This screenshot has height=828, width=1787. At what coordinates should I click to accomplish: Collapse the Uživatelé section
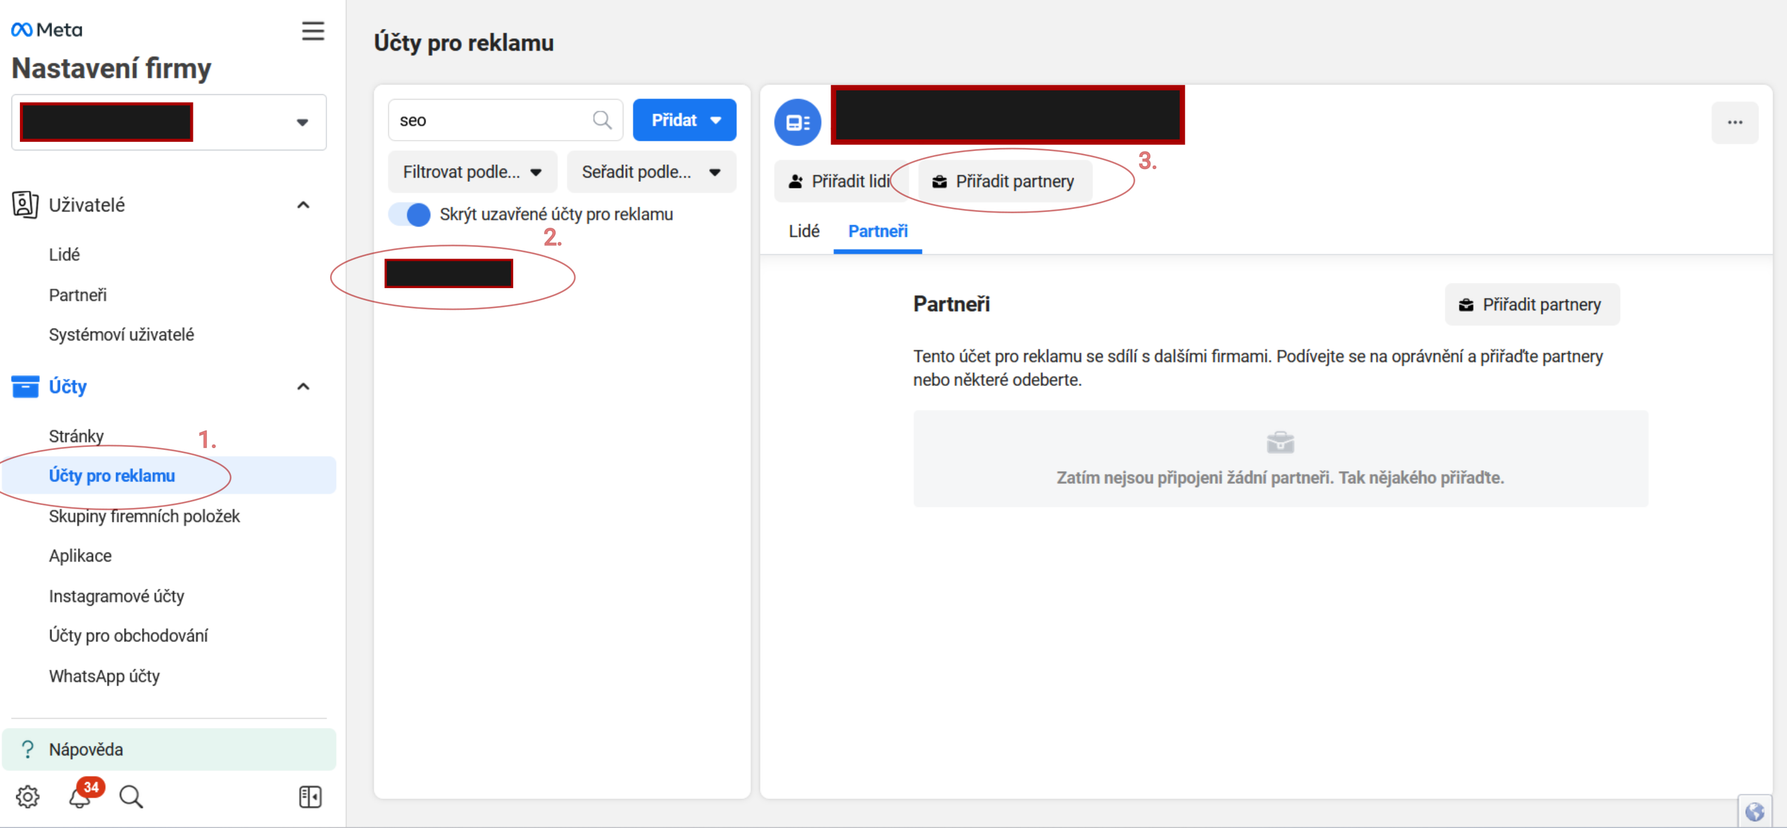pyautogui.click(x=303, y=204)
